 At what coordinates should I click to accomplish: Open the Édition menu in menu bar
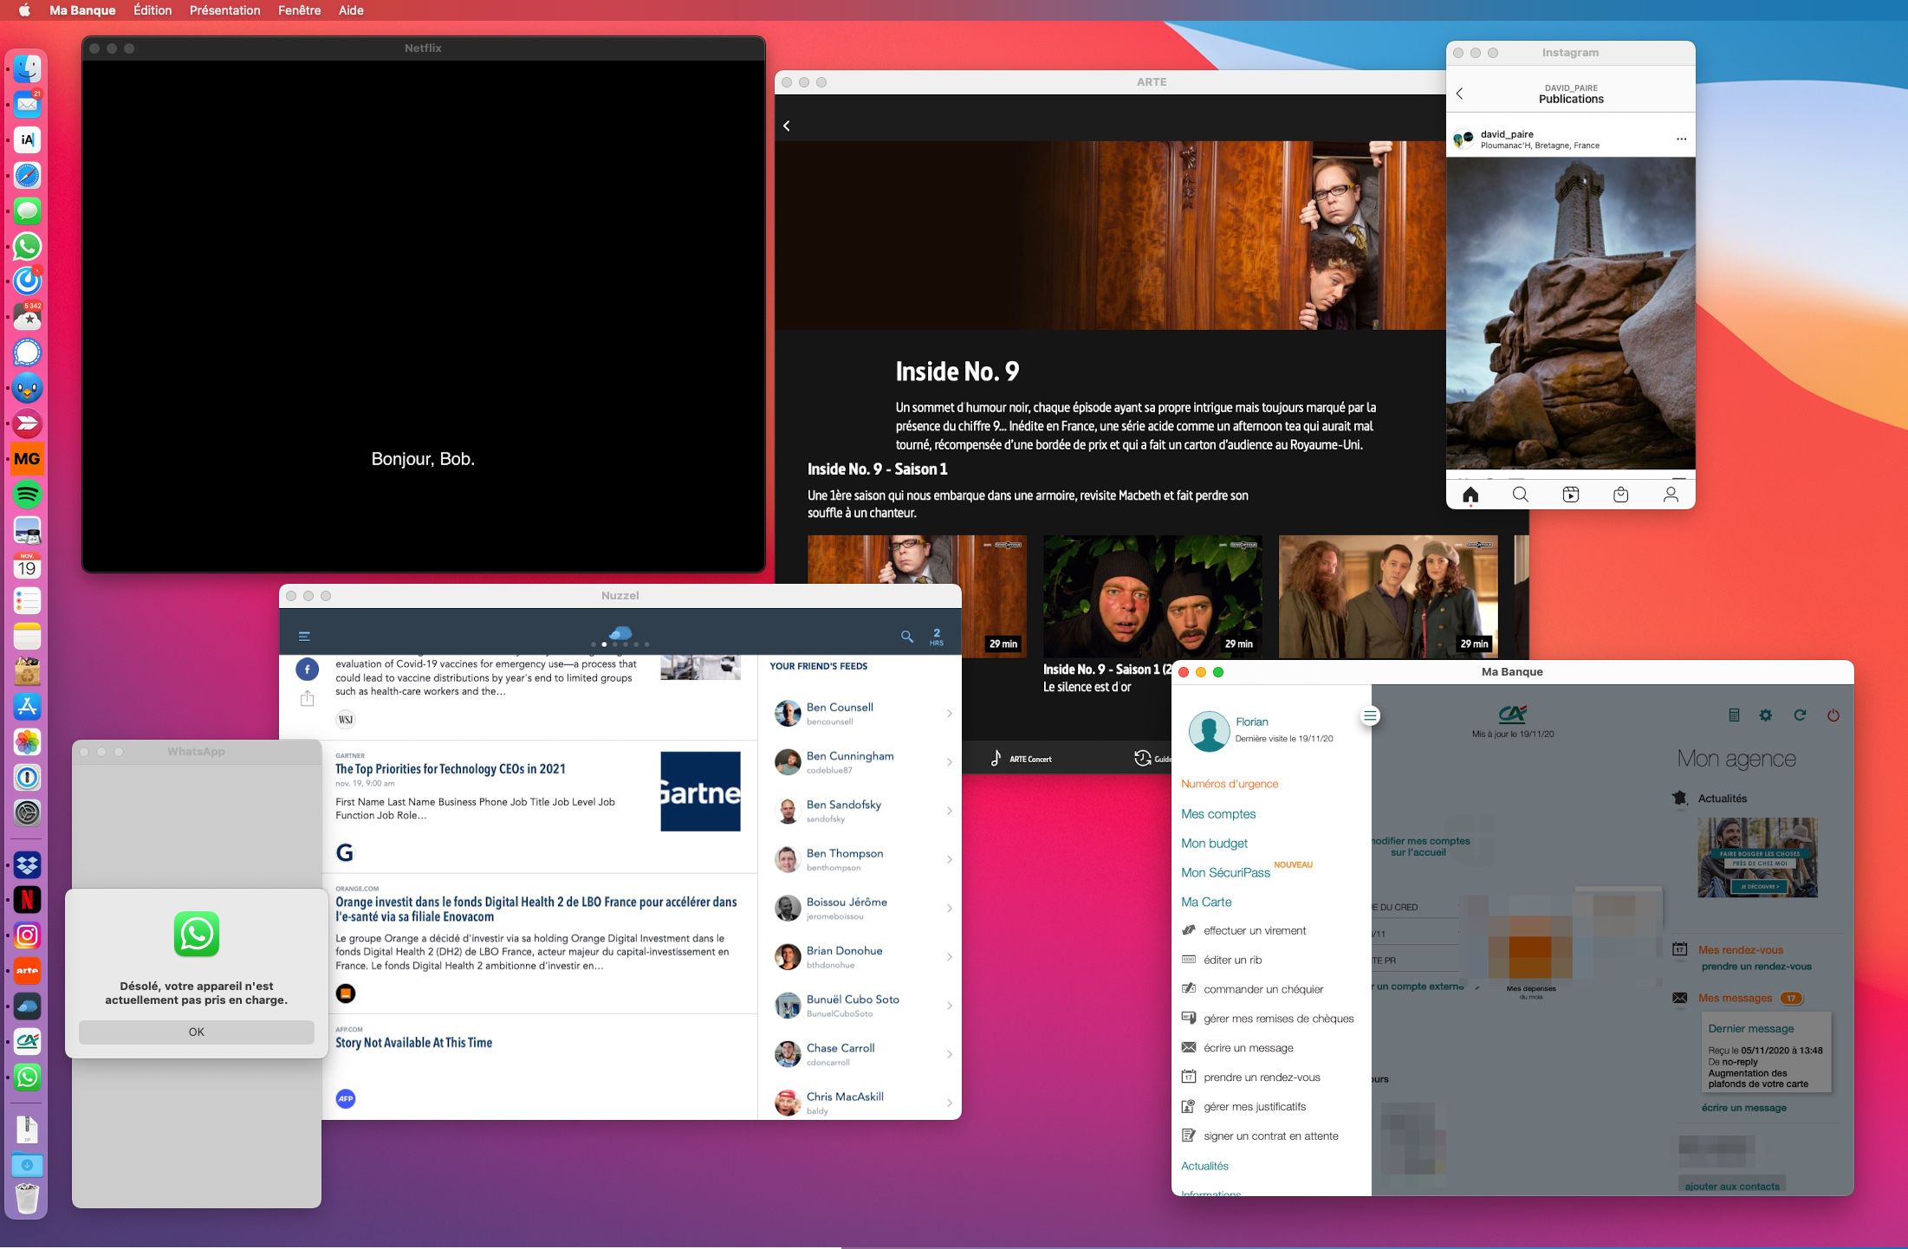153,10
